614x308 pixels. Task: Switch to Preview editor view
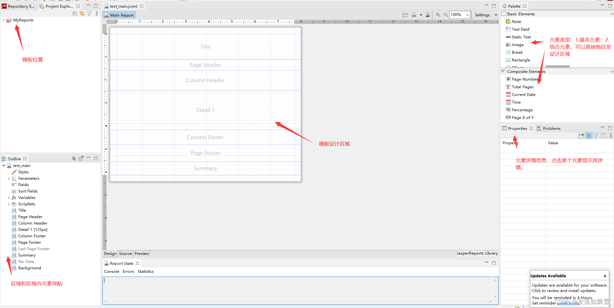(x=142, y=254)
